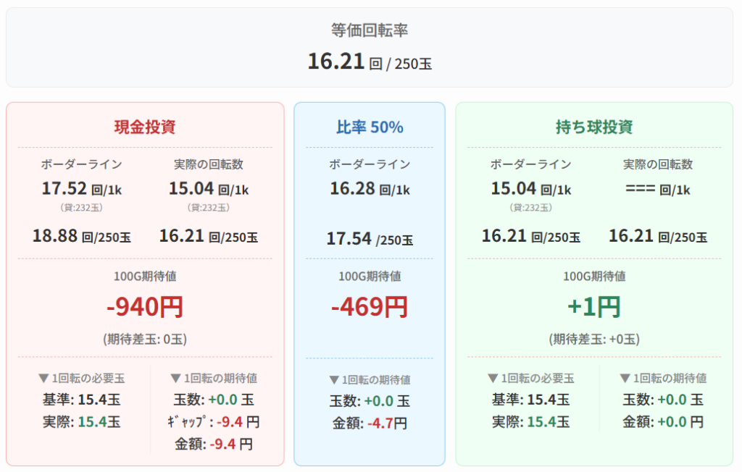742x472 pixels.
Task: Click the 16.28 回/1k borderline in 比率 card
Action: (370, 190)
